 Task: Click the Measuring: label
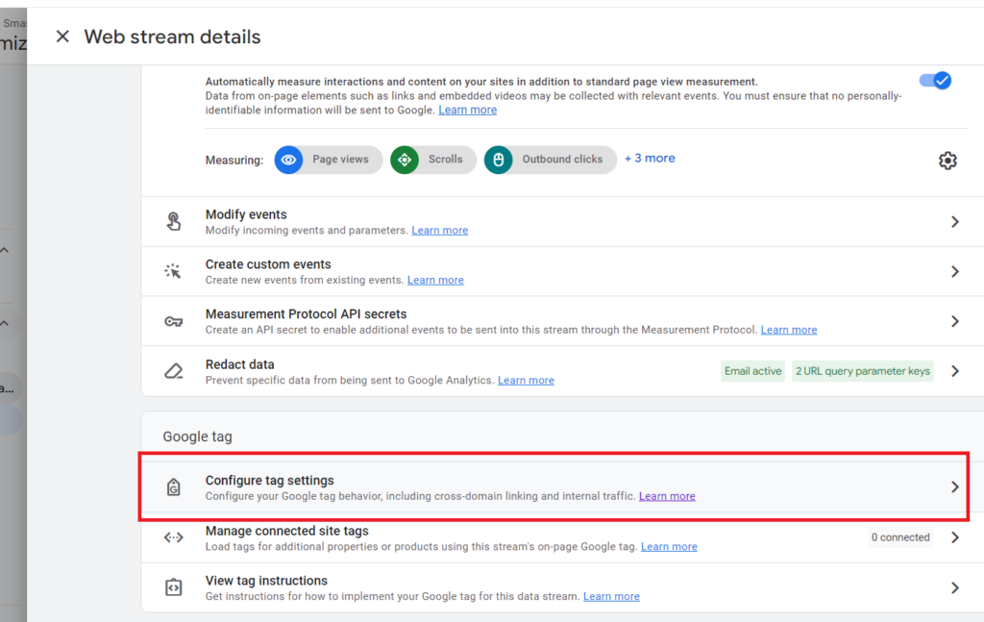coord(234,160)
